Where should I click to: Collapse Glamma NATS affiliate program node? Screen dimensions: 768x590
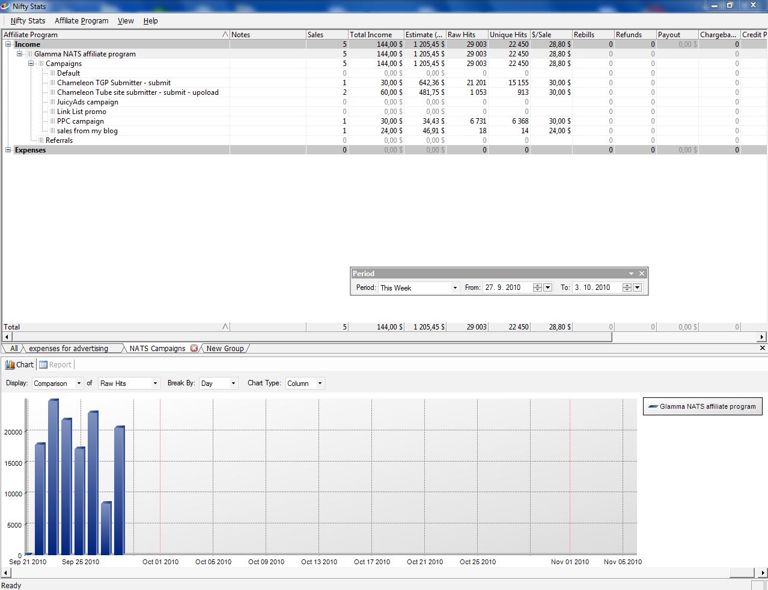click(20, 54)
